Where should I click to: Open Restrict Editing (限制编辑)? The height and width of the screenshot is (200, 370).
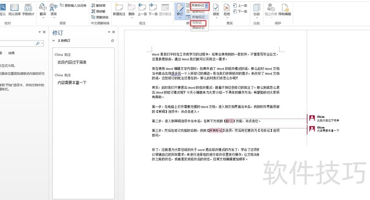coord(284,9)
